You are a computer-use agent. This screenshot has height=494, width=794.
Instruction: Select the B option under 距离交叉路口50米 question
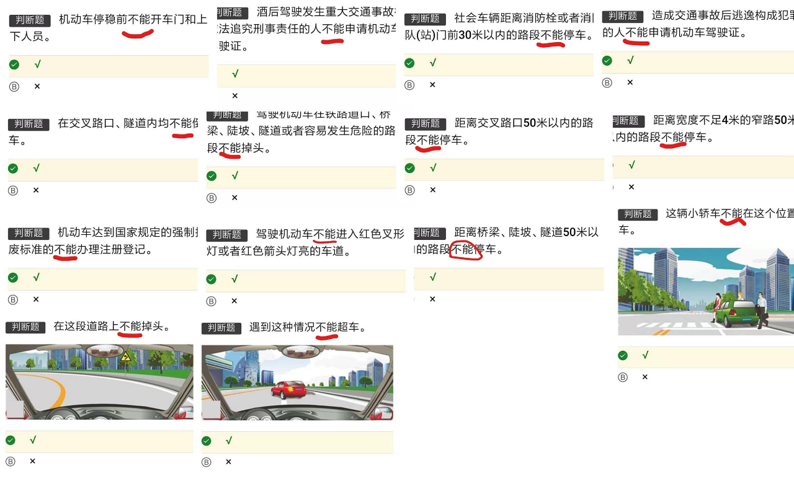click(409, 190)
